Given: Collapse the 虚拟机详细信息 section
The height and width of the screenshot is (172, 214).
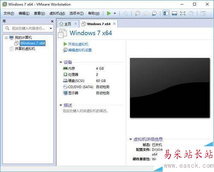Looking at the screenshot, I should tap(131, 139).
